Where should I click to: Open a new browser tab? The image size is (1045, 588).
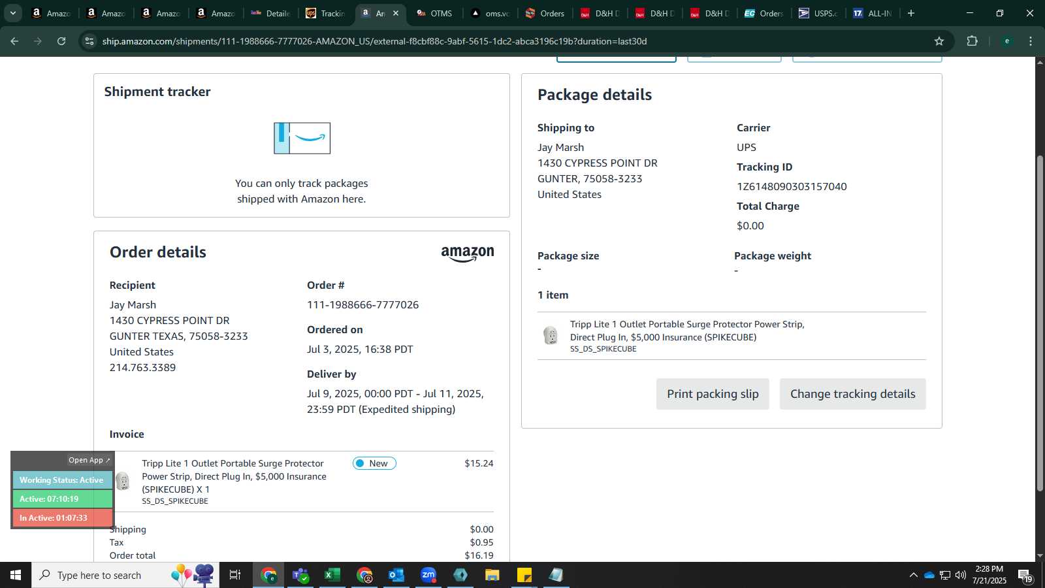(911, 13)
